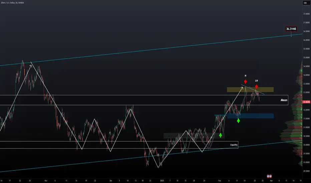The height and width of the screenshot is (183, 311).
Task: Click the Nov date on time axis
Action: (x=46, y=181)
